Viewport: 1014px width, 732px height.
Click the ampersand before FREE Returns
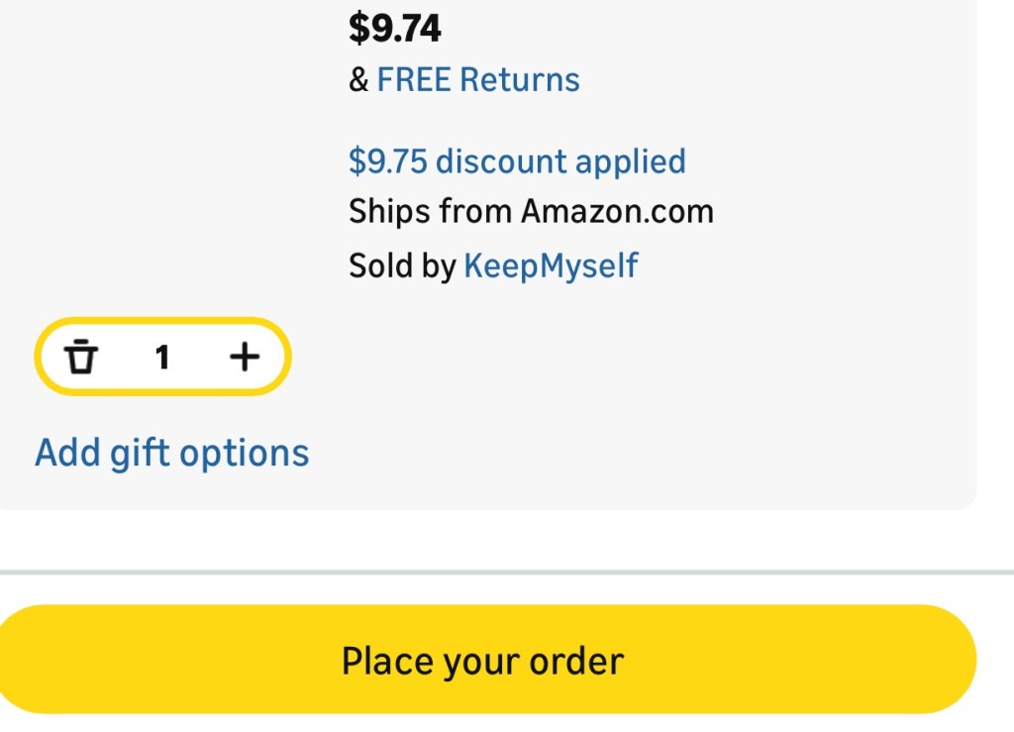click(358, 80)
